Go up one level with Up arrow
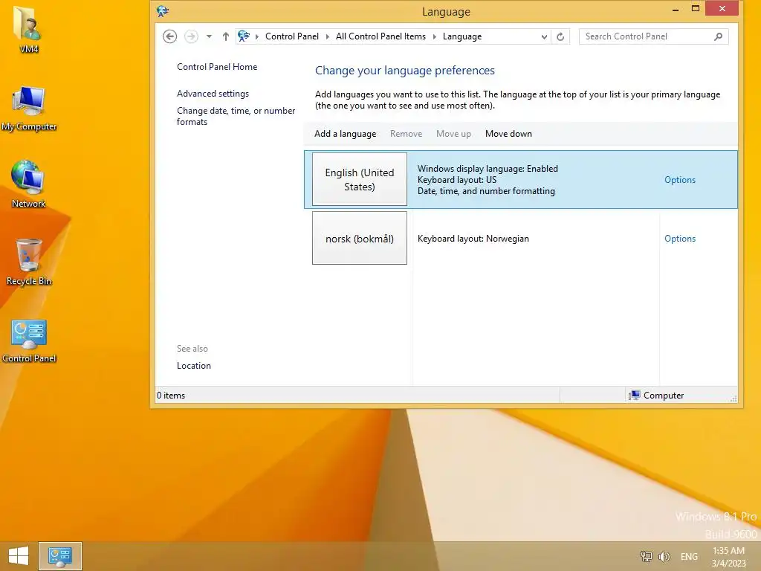 [x=226, y=36]
